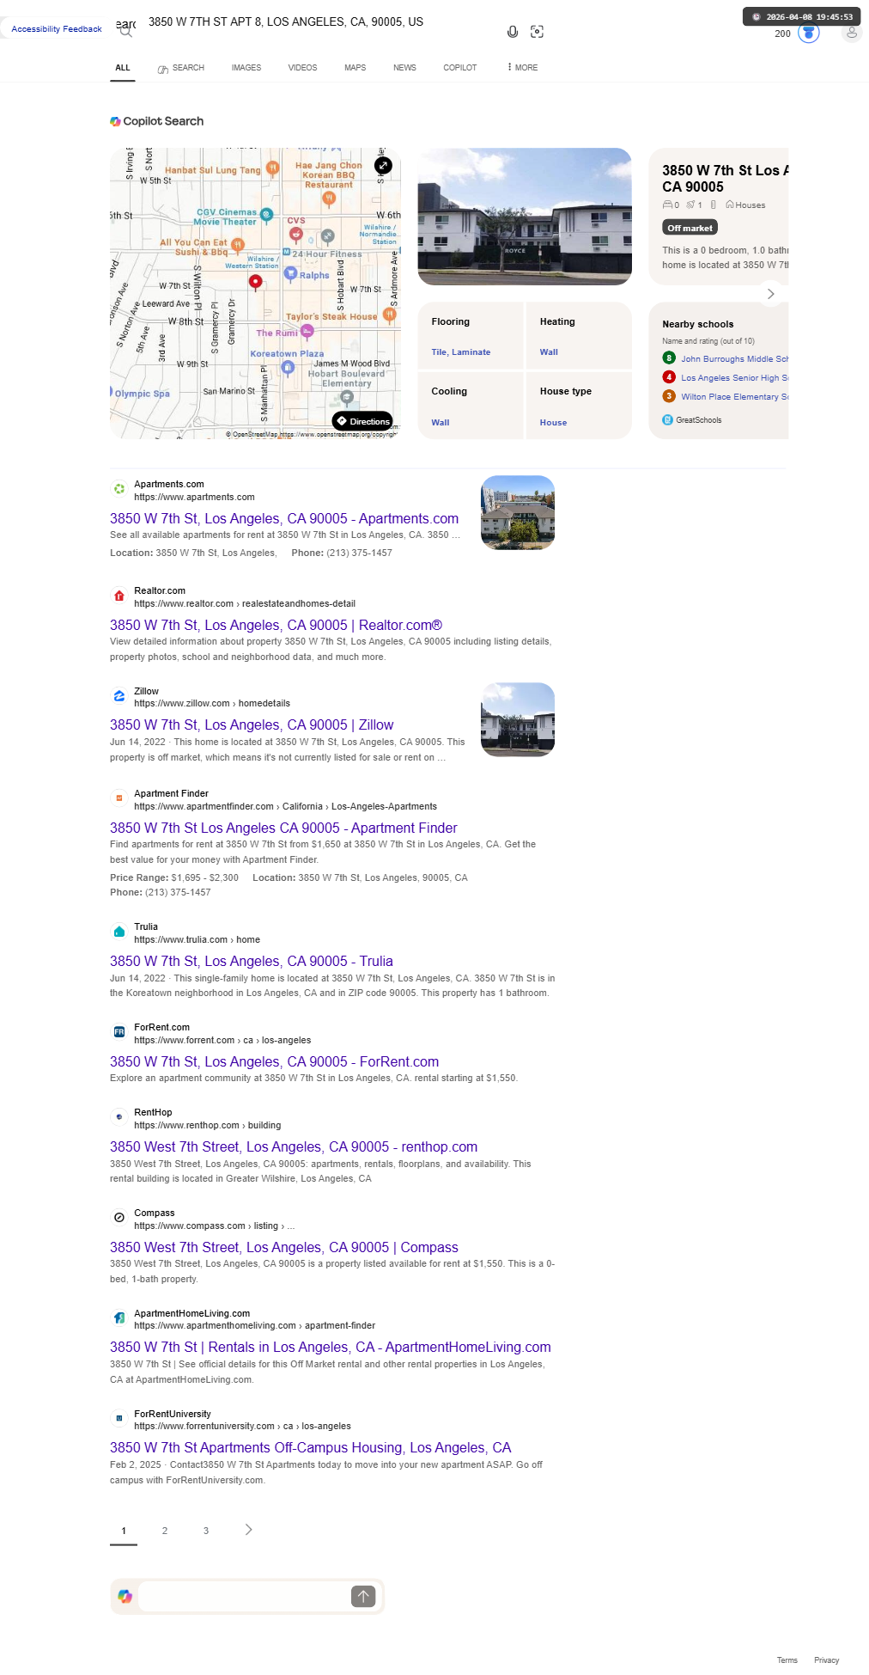Open the renthop.com result title

(x=294, y=1146)
